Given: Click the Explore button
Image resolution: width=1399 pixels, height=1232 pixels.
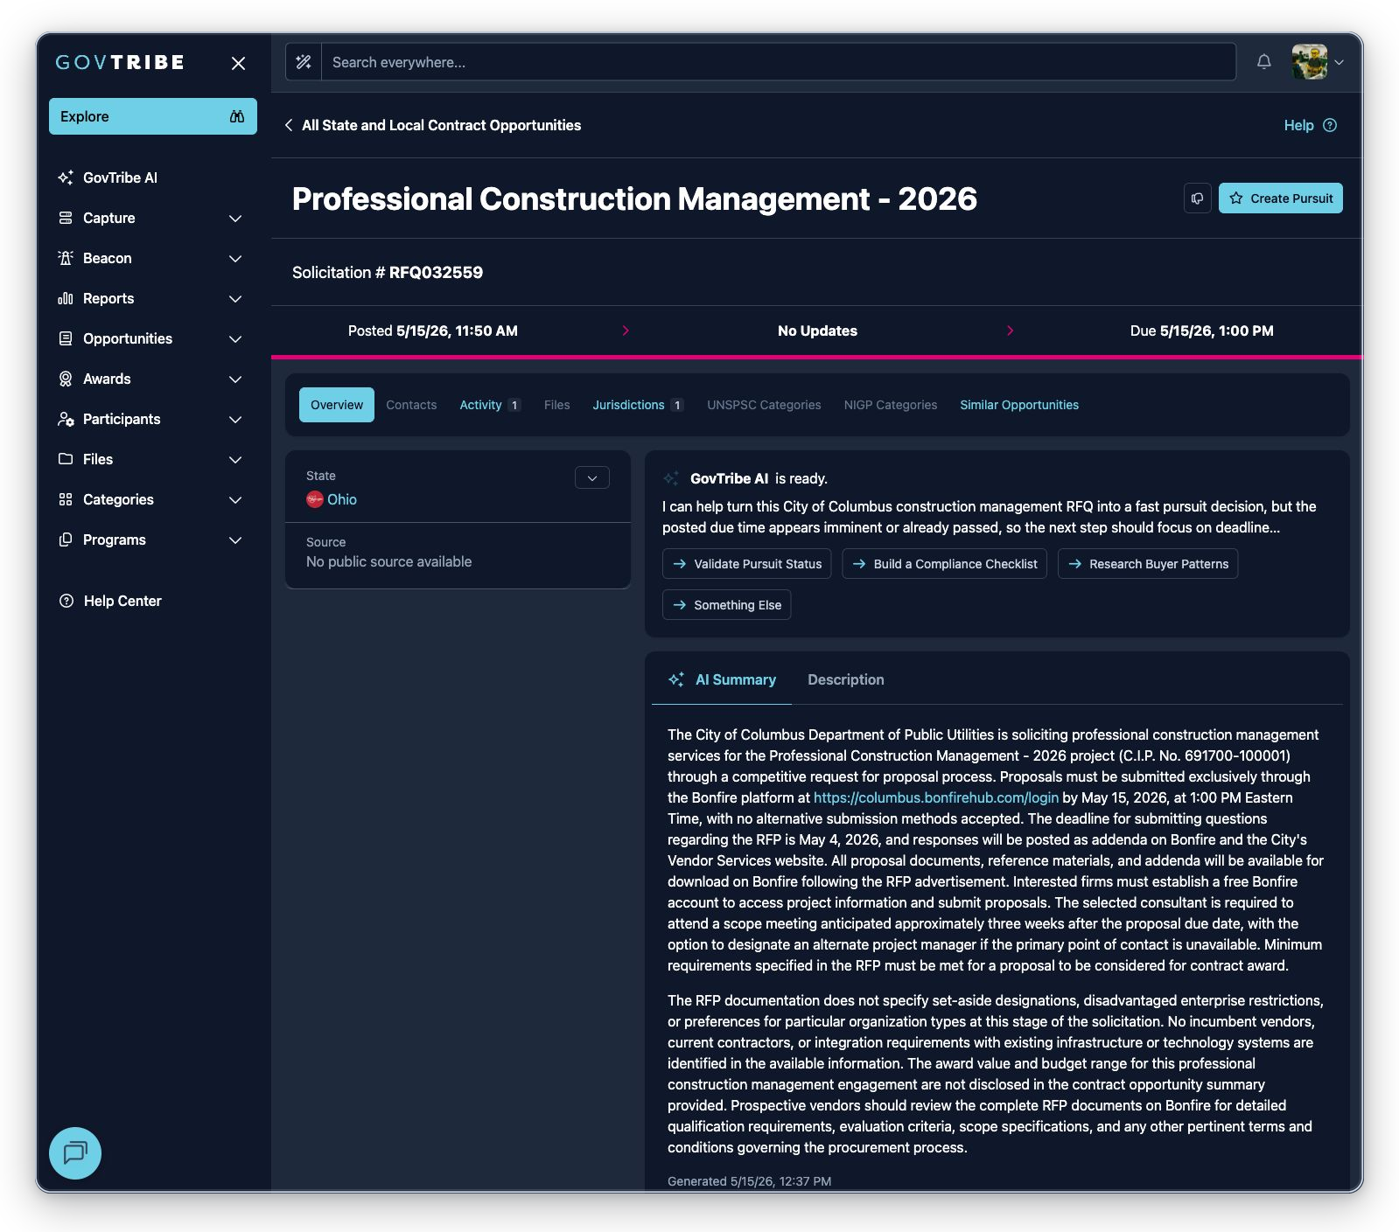Looking at the screenshot, I should (153, 116).
